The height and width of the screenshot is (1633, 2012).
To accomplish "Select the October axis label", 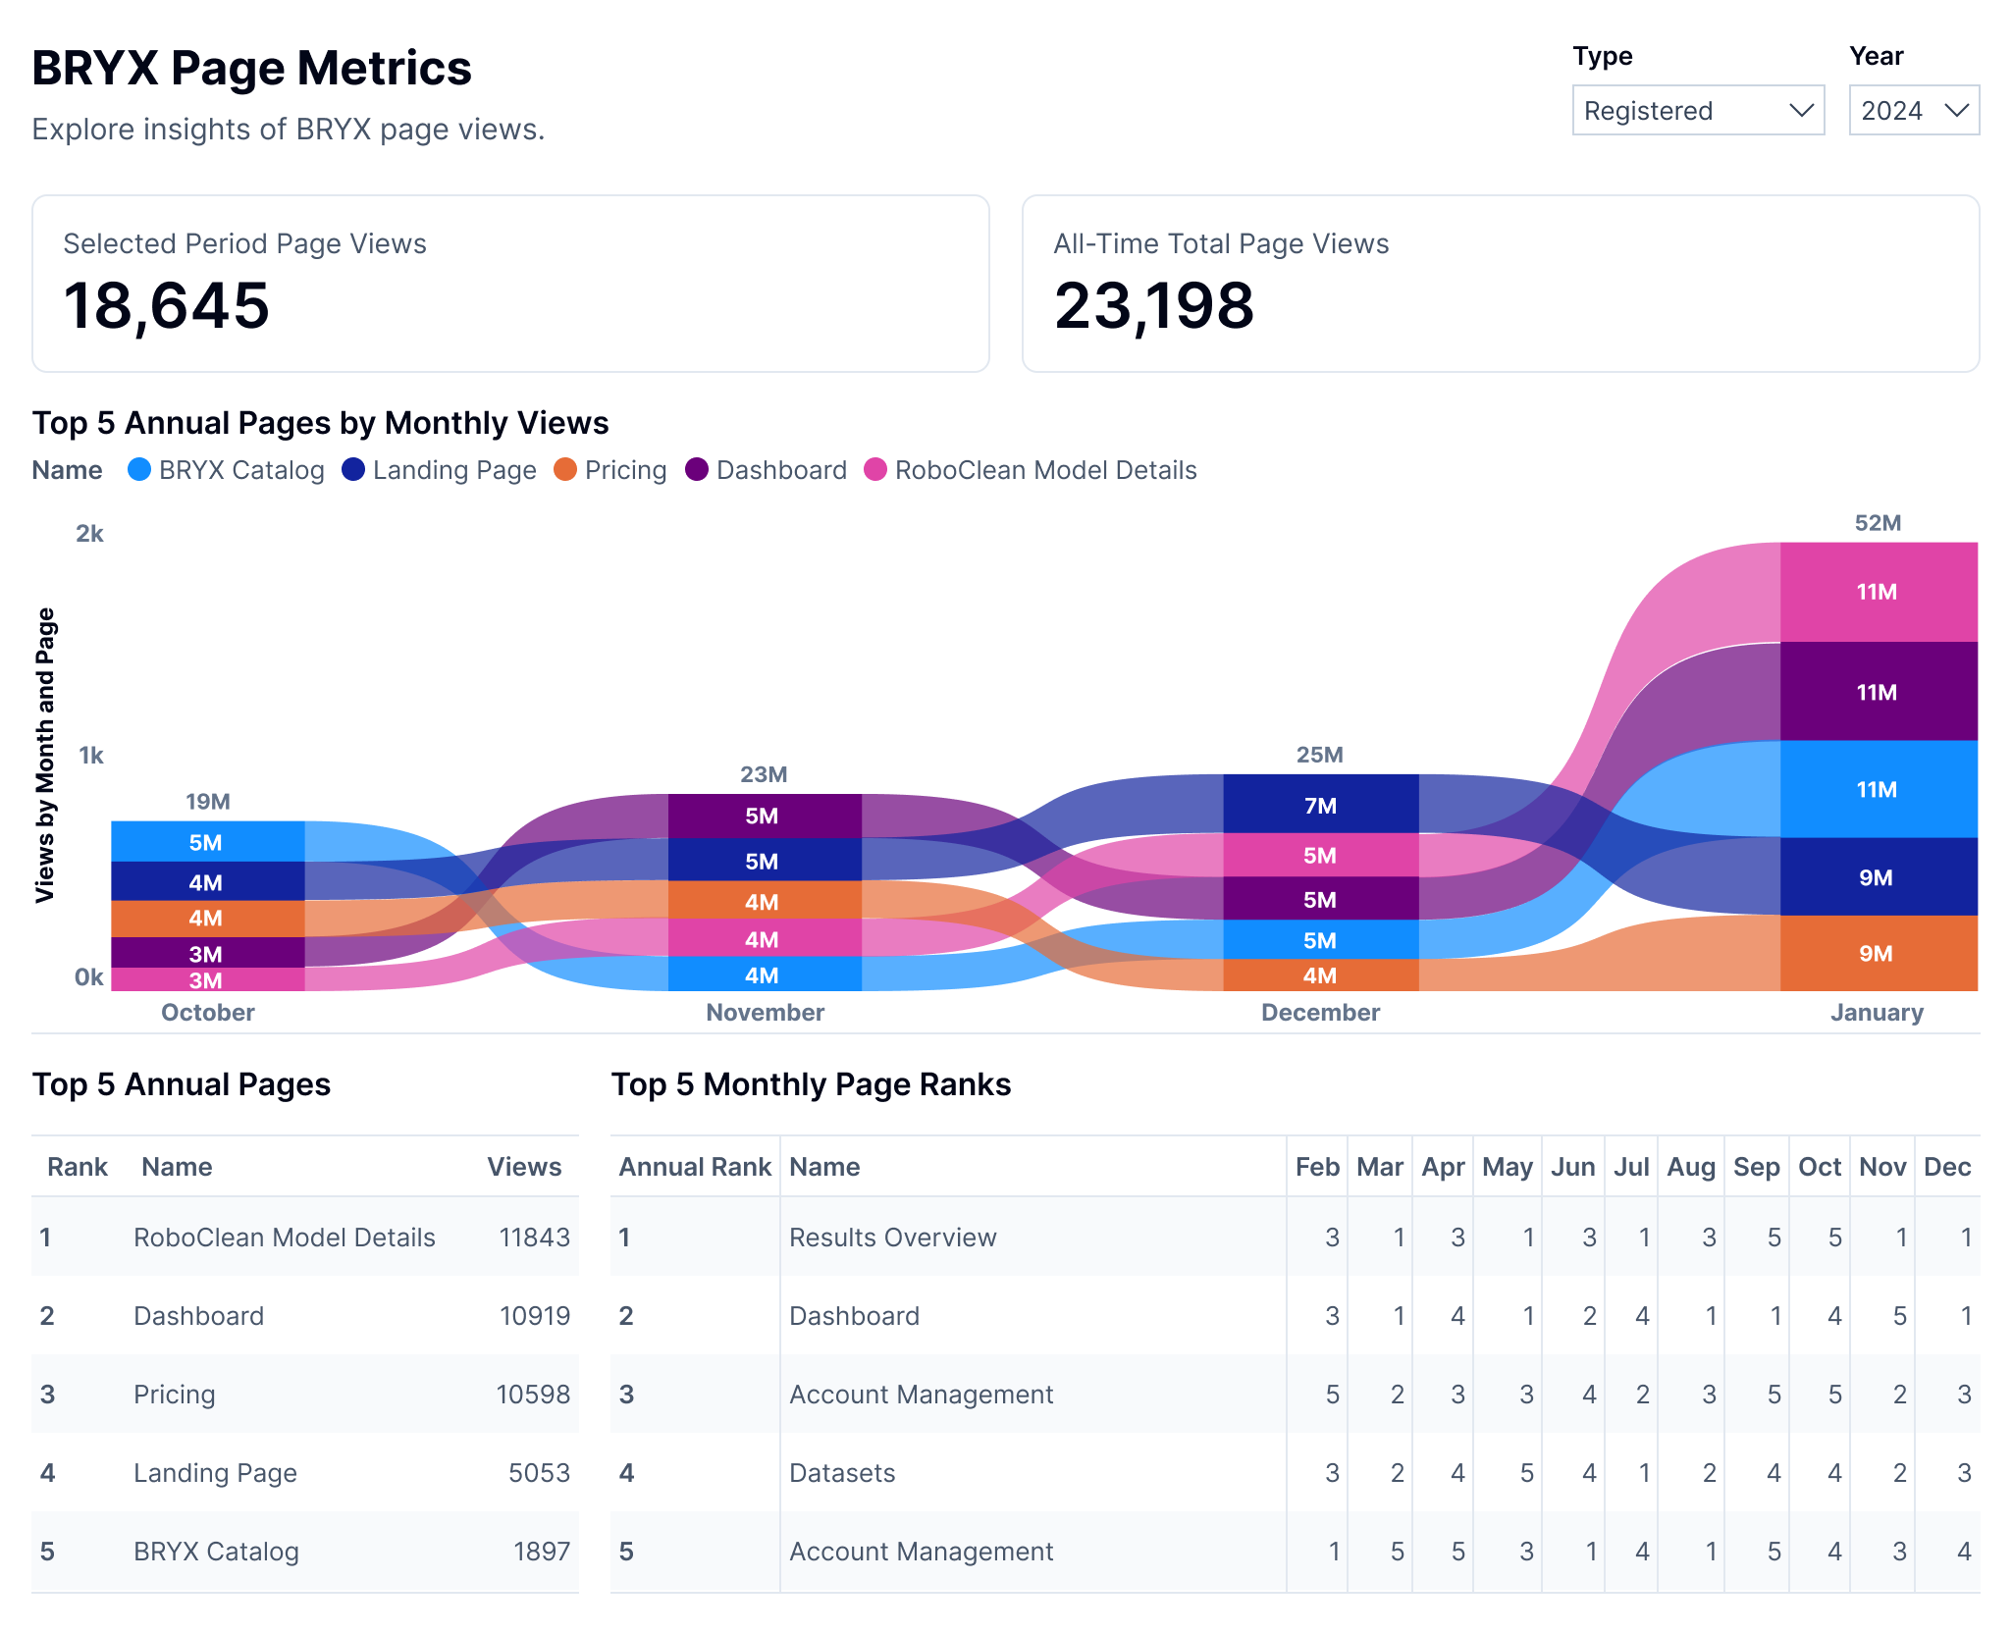I will pos(208,1013).
